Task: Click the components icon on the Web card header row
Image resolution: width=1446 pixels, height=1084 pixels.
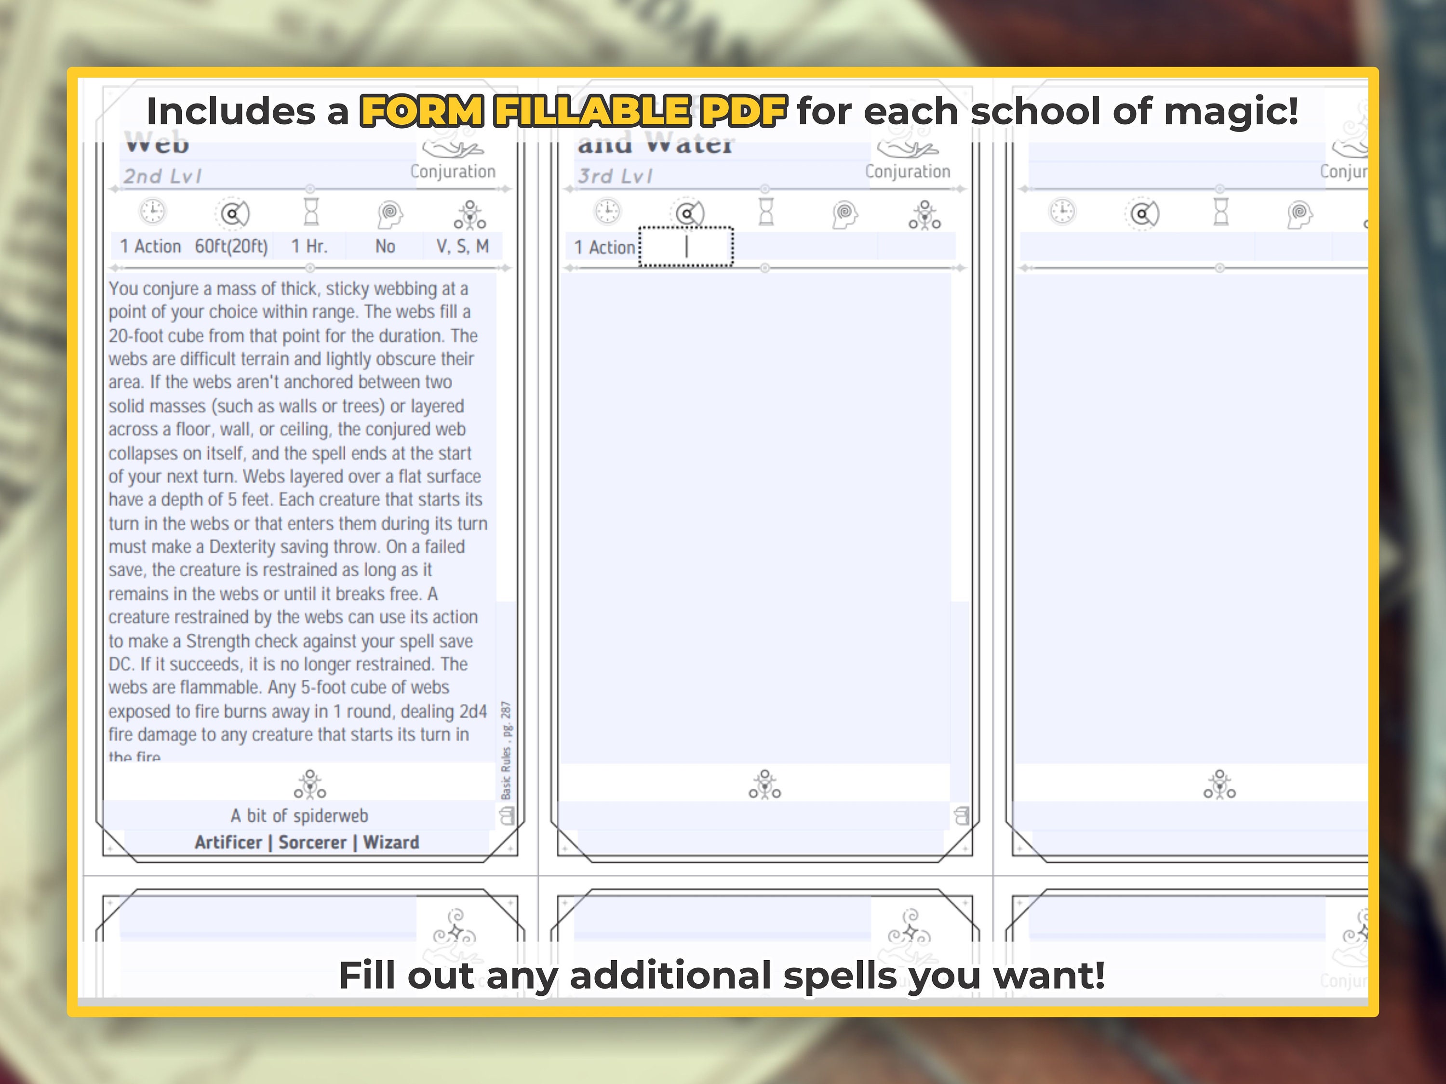Action: pos(470,215)
